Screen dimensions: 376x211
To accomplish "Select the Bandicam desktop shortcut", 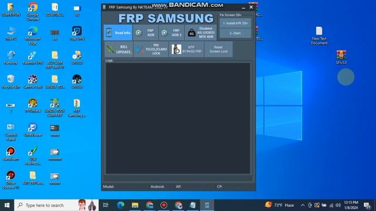I will pyautogui.click(x=11, y=154).
